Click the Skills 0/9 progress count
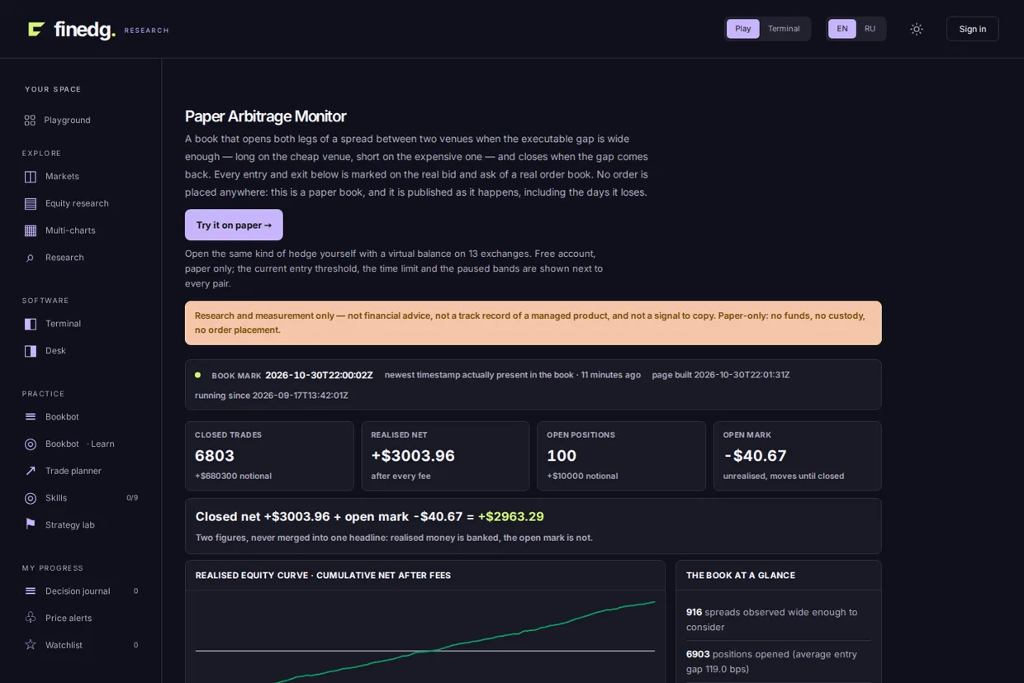Image resolution: width=1024 pixels, height=683 pixels. (x=132, y=498)
